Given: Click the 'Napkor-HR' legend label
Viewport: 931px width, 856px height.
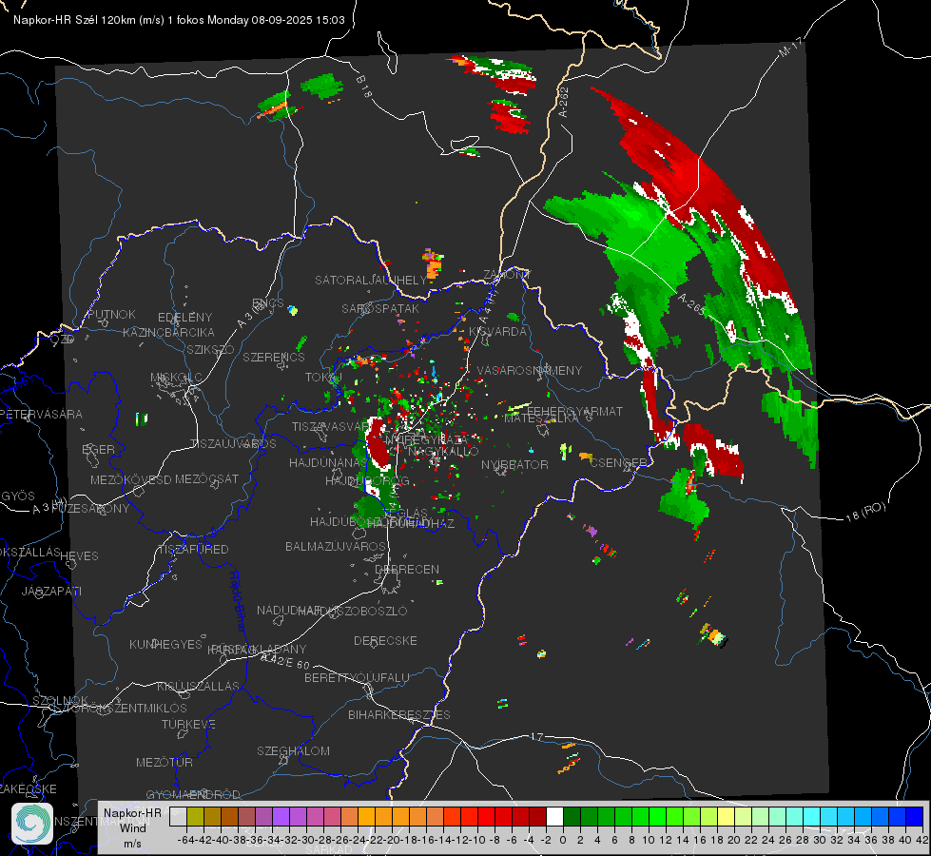Looking at the screenshot, I should pos(132,812).
